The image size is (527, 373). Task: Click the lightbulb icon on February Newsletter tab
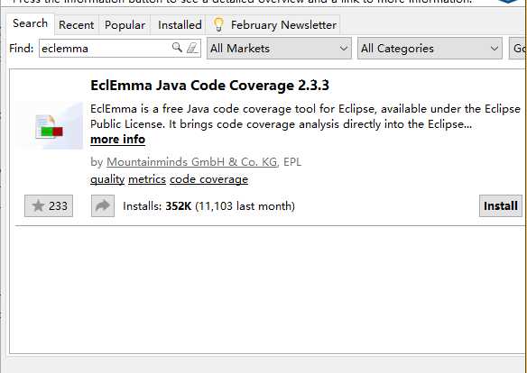(x=218, y=24)
